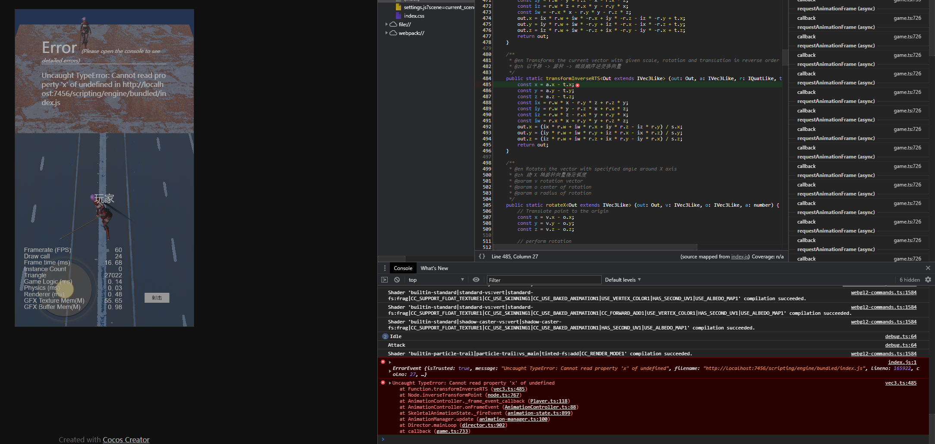Open animation-manager.ts:100 stack trace link
Image resolution: width=935 pixels, height=444 pixels.
(513, 419)
